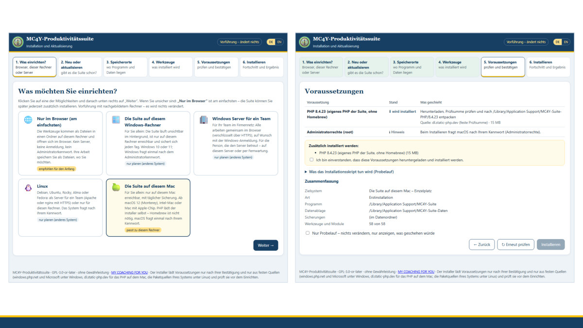Click the '← Zurück' button
Viewport: 583px width, 328px height.
[482, 244]
